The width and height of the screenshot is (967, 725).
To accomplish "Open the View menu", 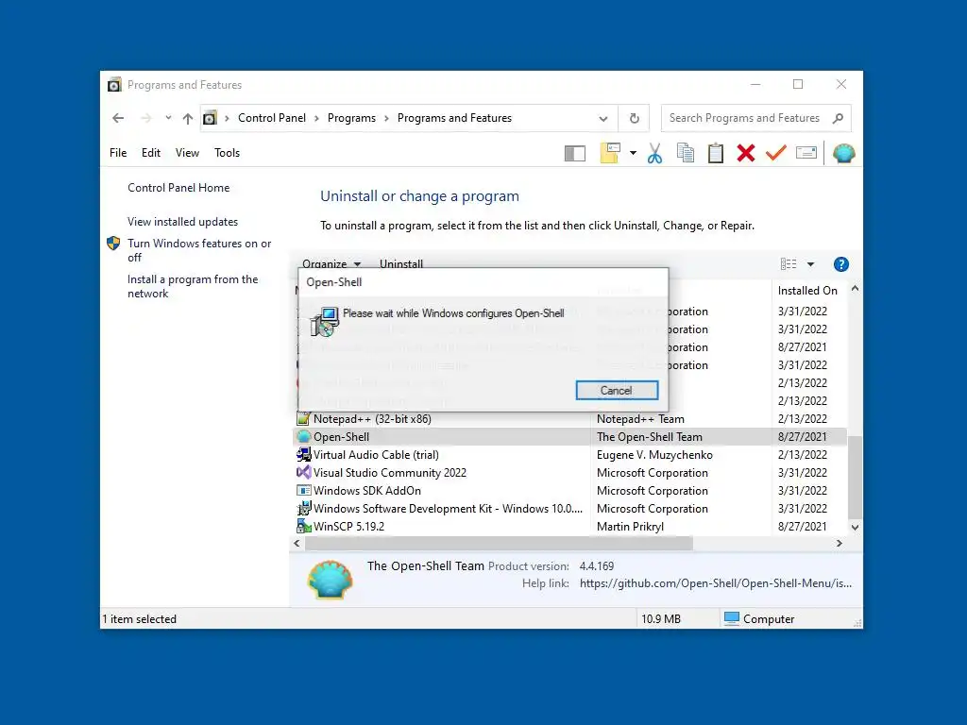I will click(x=187, y=153).
